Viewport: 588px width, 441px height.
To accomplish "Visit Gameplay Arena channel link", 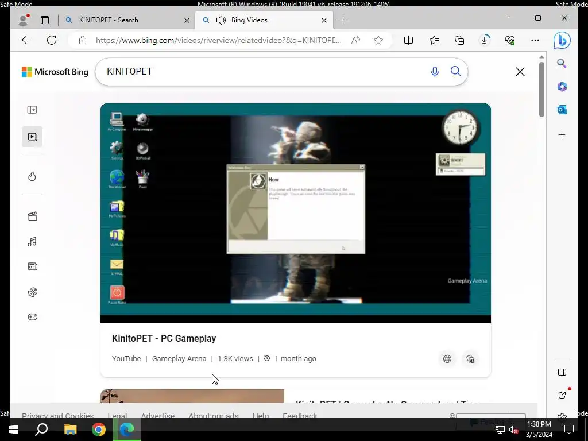I will (179, 358).
